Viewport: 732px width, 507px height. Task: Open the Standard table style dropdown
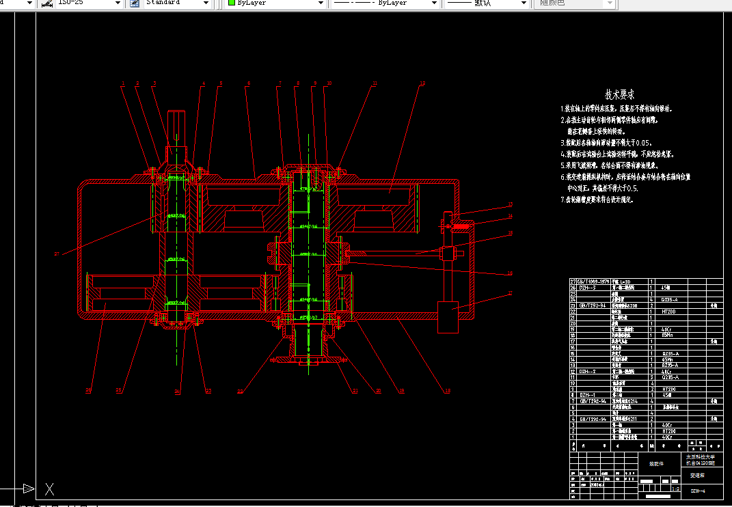pos(206,3)
